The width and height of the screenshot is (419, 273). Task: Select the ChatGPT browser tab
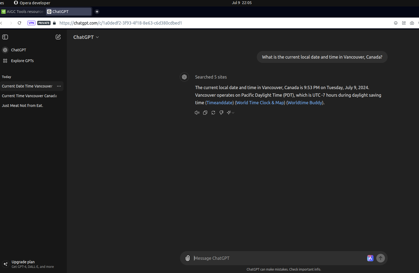point(69,12)
